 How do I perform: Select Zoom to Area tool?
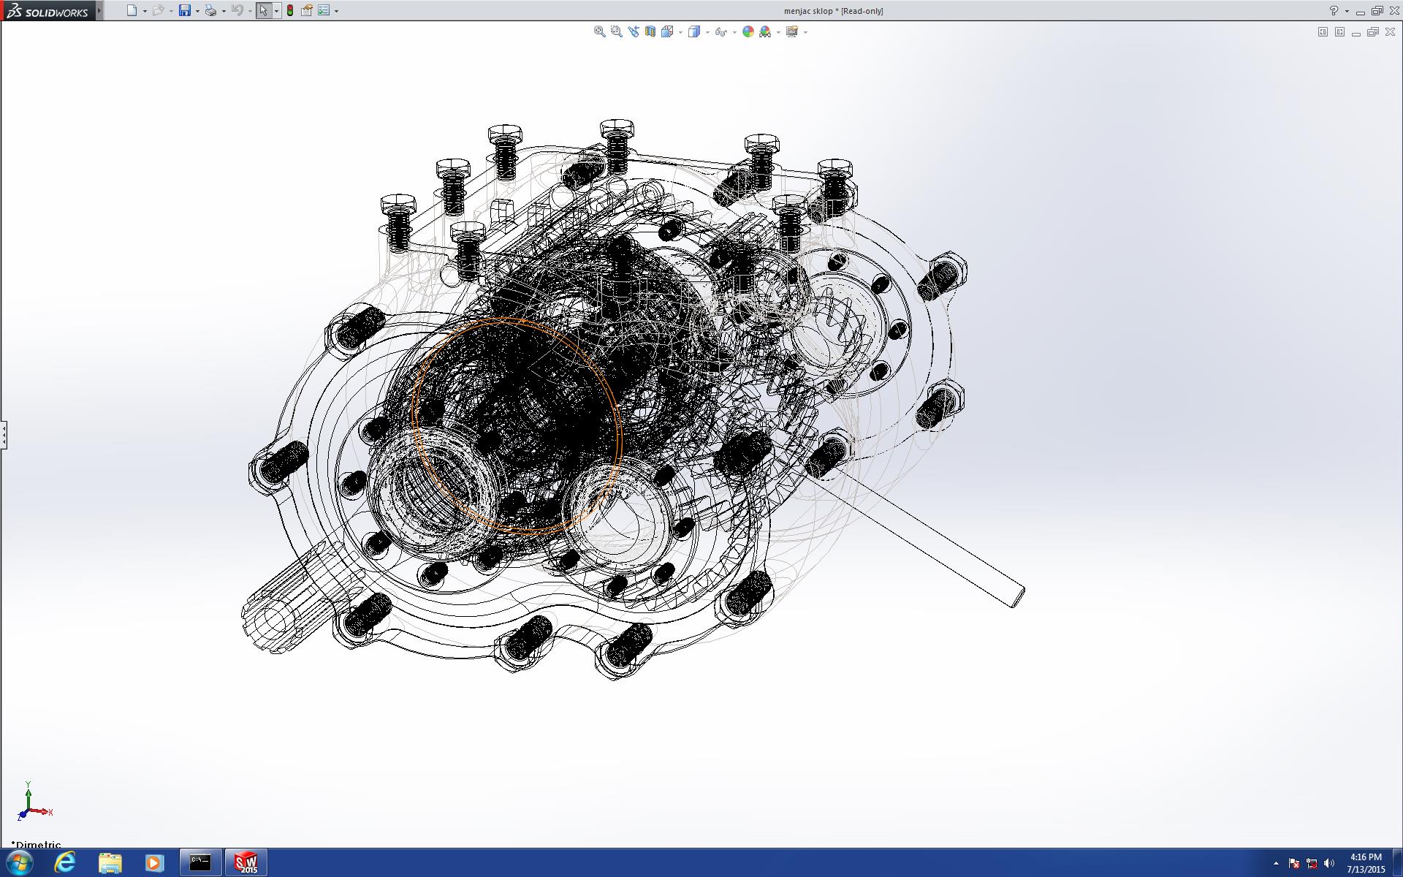click(616, 31)
